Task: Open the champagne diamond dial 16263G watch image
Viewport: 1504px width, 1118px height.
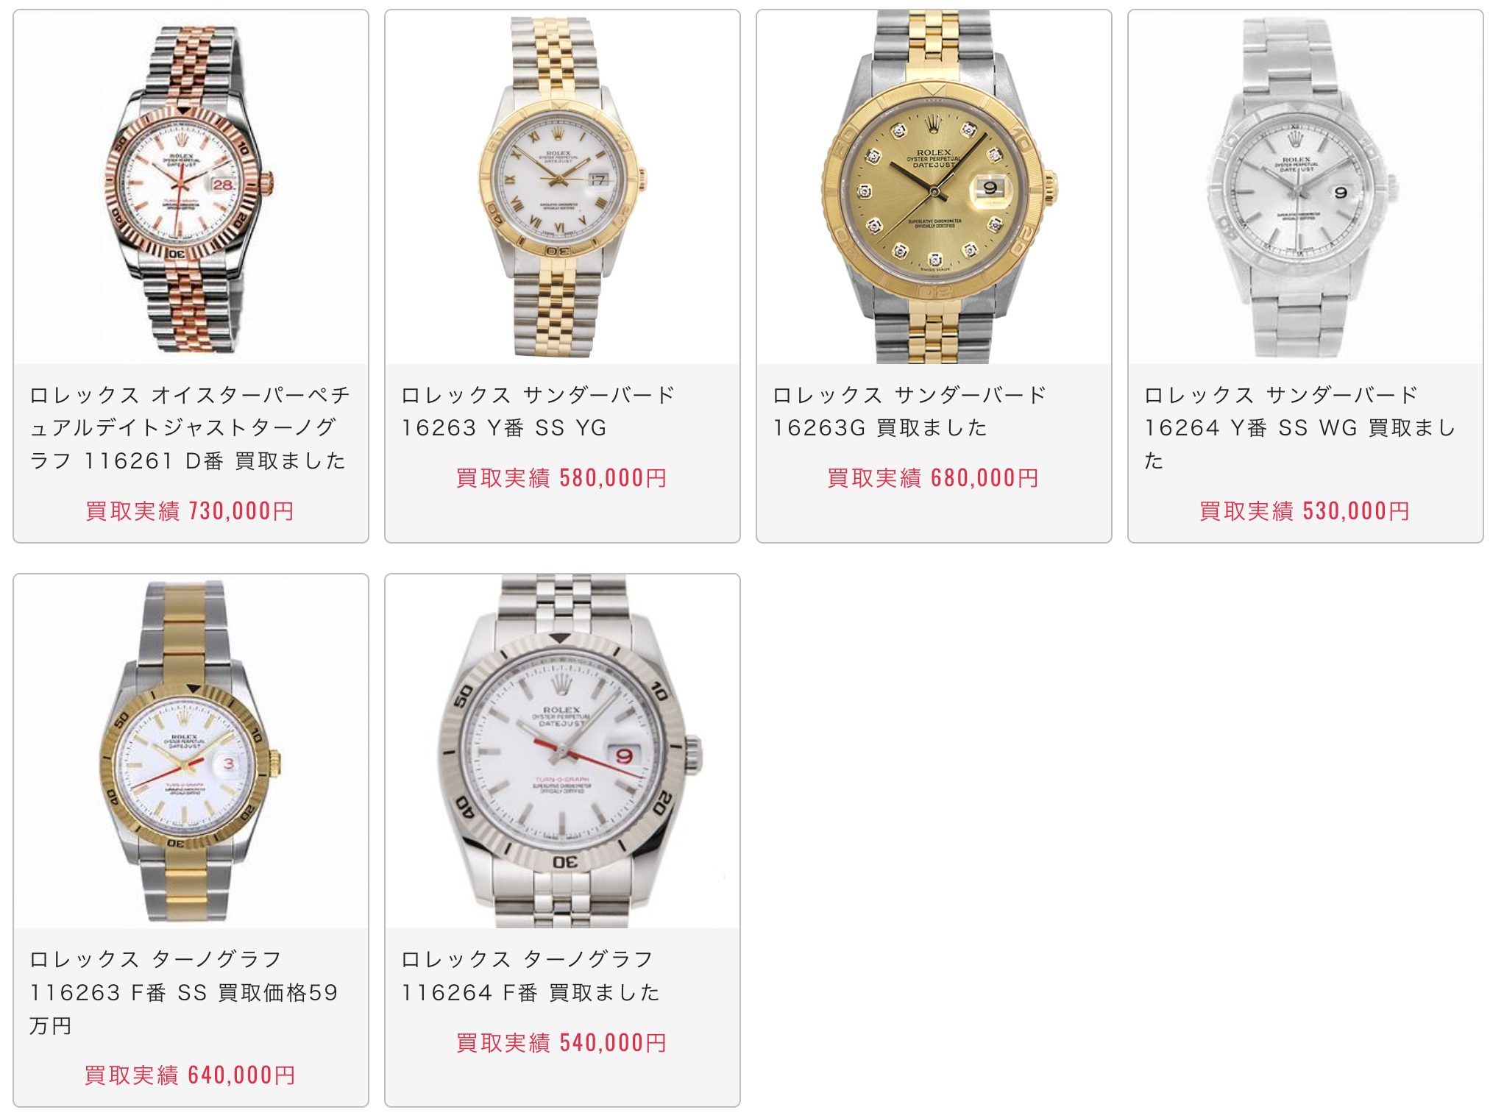Action: click(x=934, y=188)
